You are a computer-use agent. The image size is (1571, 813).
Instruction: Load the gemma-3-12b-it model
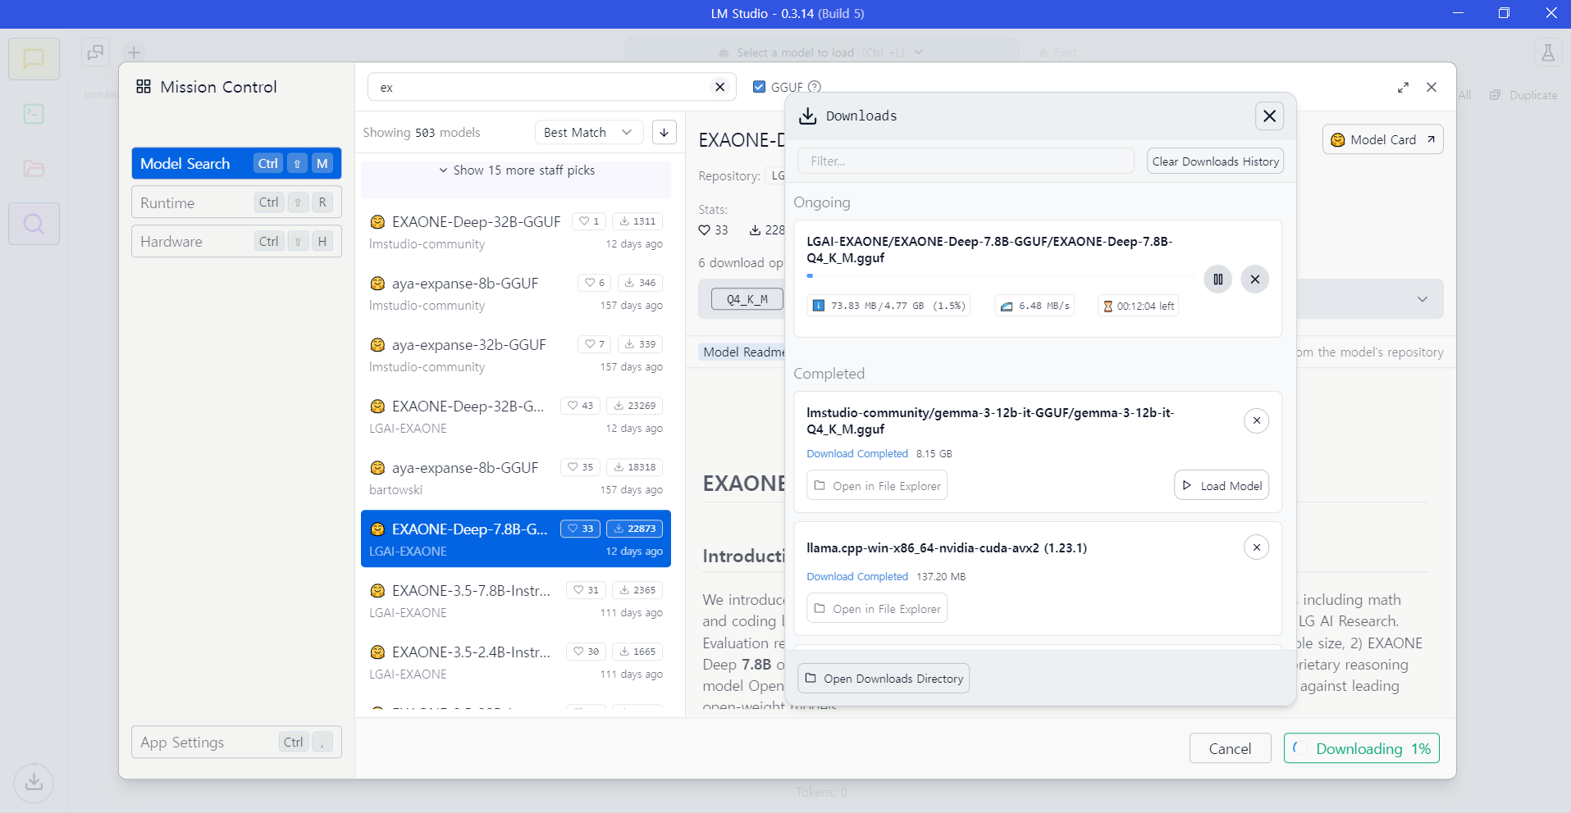1222,485
